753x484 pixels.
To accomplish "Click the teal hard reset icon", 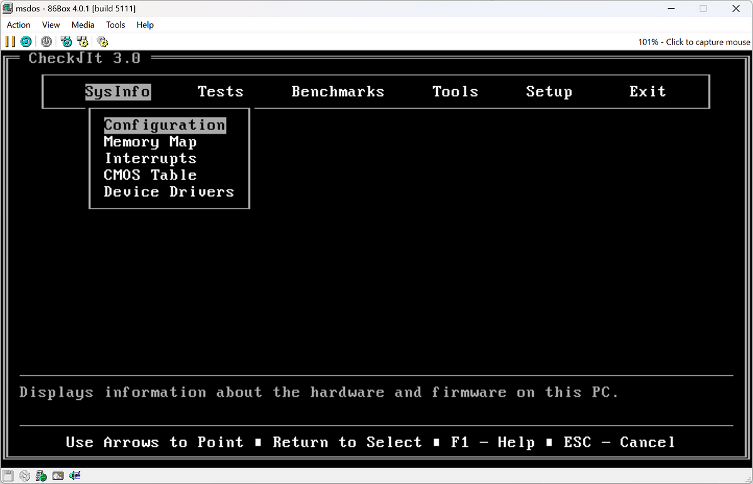I will [26, 41].
